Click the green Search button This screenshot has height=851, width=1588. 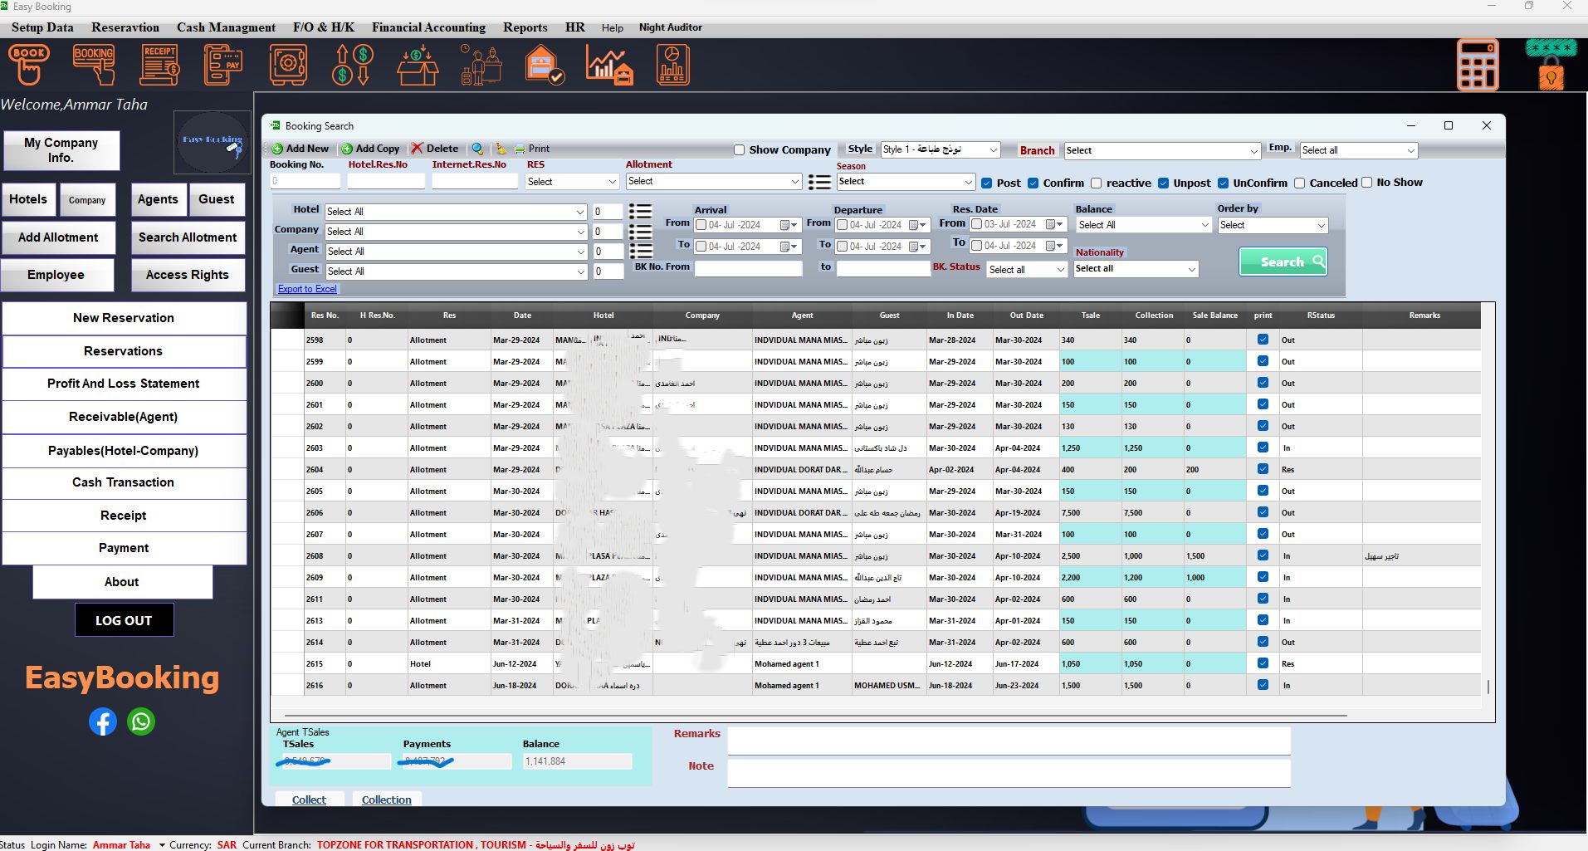(x=1283, y=262)
